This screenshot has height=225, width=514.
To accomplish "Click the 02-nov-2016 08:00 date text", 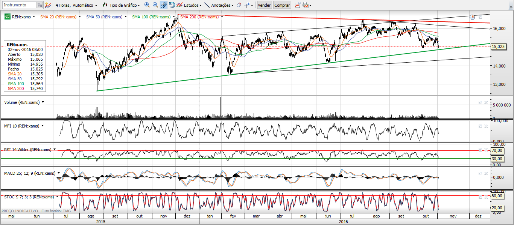I will coord(25,49).
